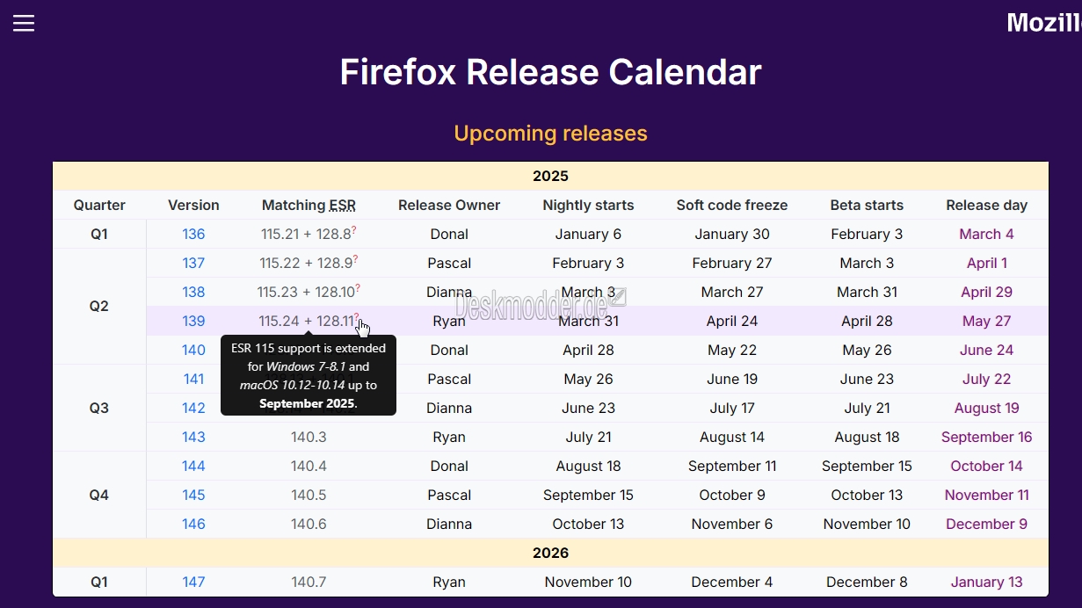Click the Nightly starts column header

[588, 205]
